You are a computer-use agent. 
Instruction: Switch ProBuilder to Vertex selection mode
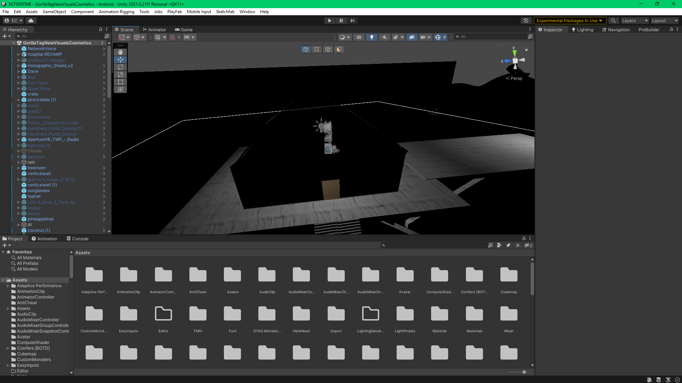[x=317, y=49]
